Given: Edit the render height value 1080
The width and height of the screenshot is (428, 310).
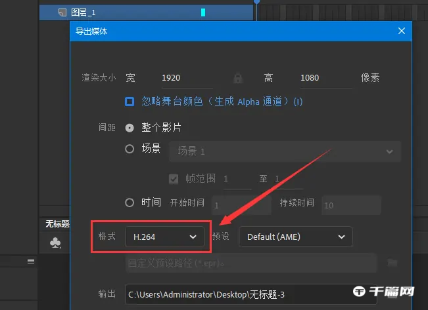Looking at the screenshot, I should (326, 79).
